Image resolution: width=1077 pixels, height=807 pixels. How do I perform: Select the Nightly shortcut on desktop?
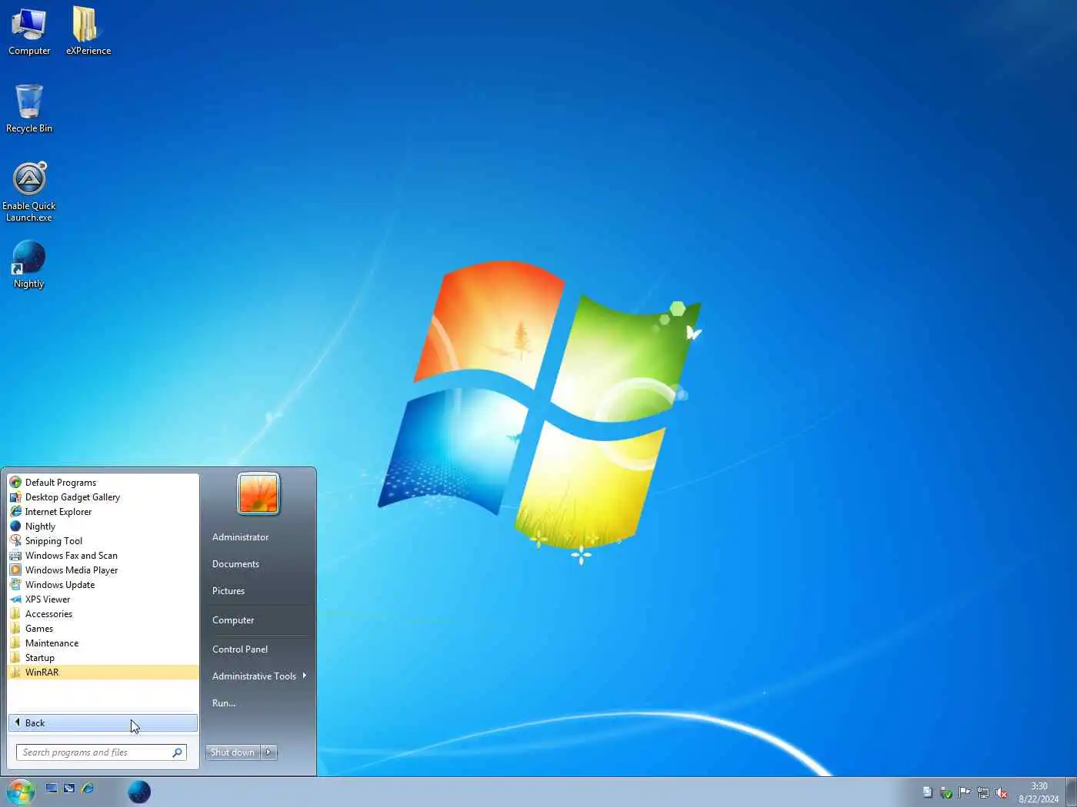coord(29,265)
